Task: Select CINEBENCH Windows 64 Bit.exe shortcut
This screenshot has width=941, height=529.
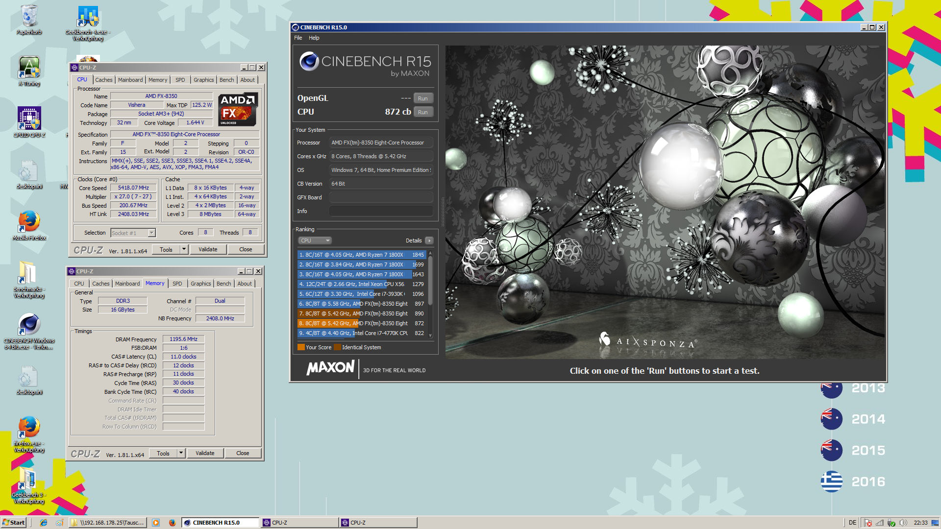Action: [x=29, y=332]
